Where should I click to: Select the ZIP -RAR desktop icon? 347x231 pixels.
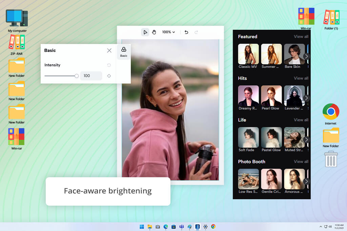coord(17,45)
